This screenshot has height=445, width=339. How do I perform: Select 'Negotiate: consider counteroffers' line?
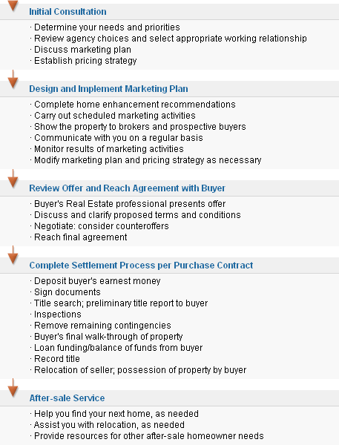(x=102, y=226)
